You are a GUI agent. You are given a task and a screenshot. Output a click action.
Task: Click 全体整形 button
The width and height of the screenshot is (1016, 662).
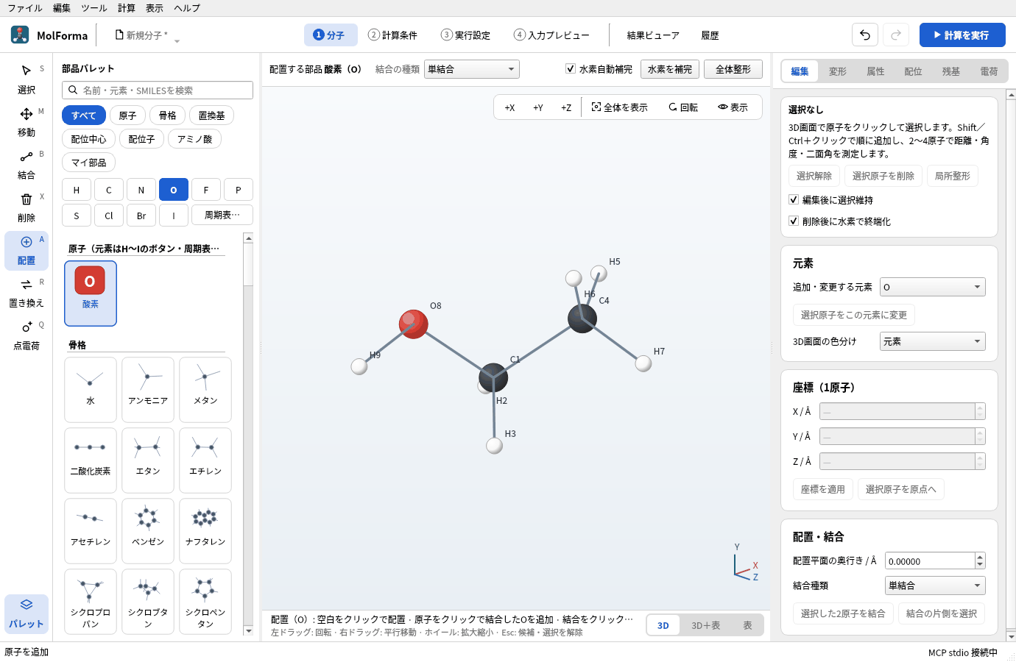[733, 69]
